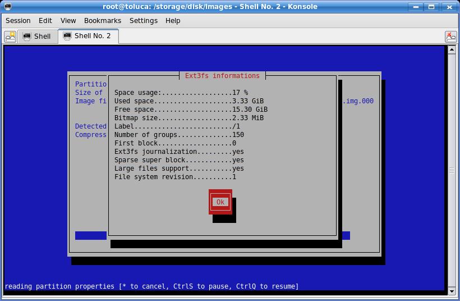This screenshot has height=301, width=460.
Task: Open the Settings menu
Action: pyautogui.click(x=144, y=20)
